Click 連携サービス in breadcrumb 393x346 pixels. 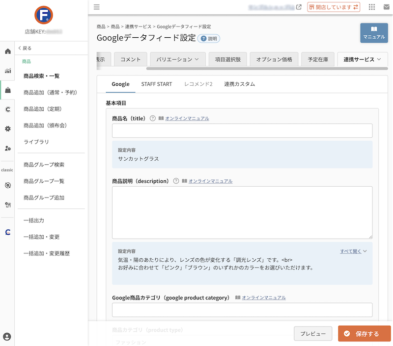tap(138, 26)
